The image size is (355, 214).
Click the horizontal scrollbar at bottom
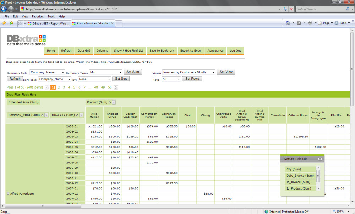(x=43, y=206)
